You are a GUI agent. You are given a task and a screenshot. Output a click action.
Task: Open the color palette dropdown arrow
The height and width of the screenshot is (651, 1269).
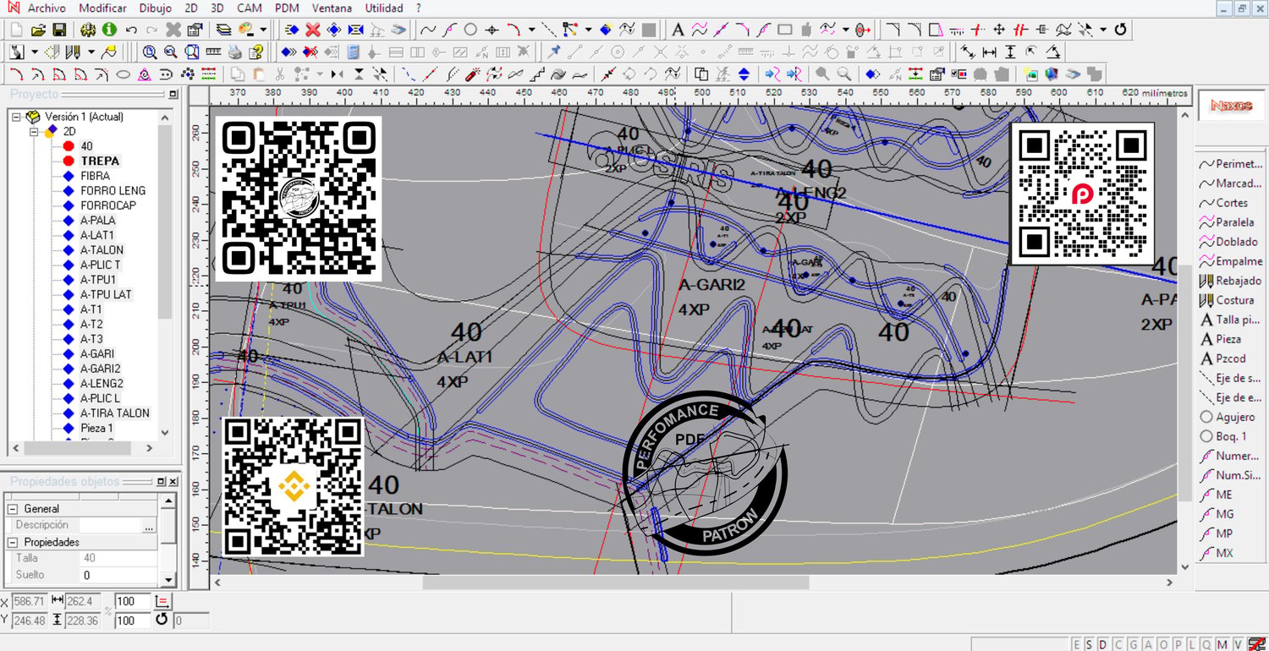click(263, 30)
